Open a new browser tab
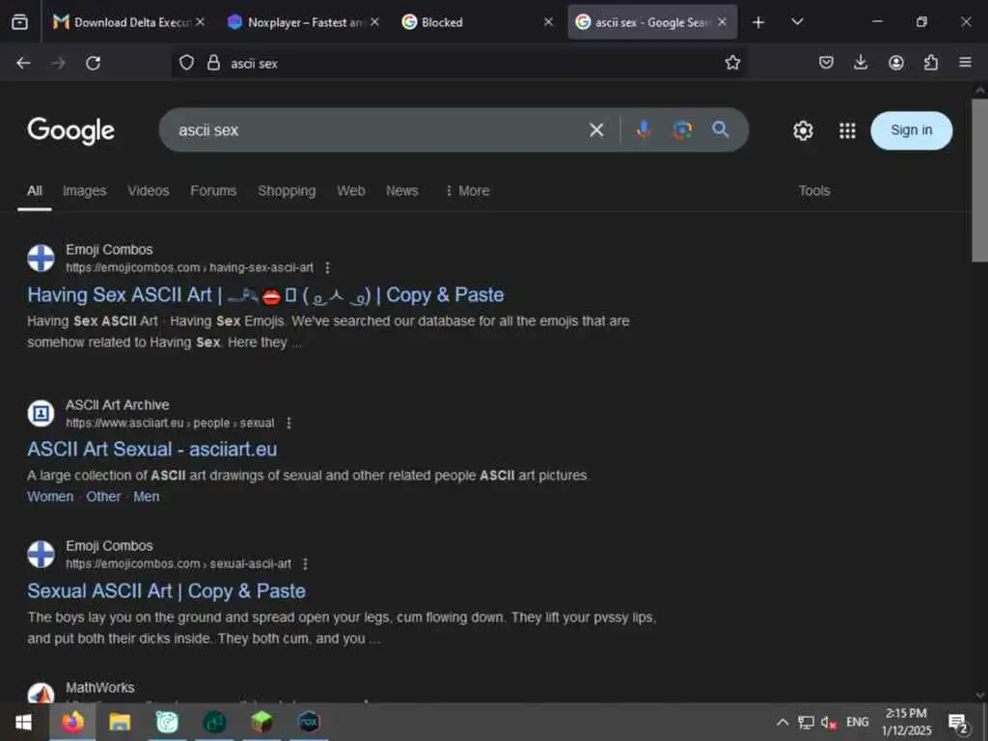 [x=758, y=22]
